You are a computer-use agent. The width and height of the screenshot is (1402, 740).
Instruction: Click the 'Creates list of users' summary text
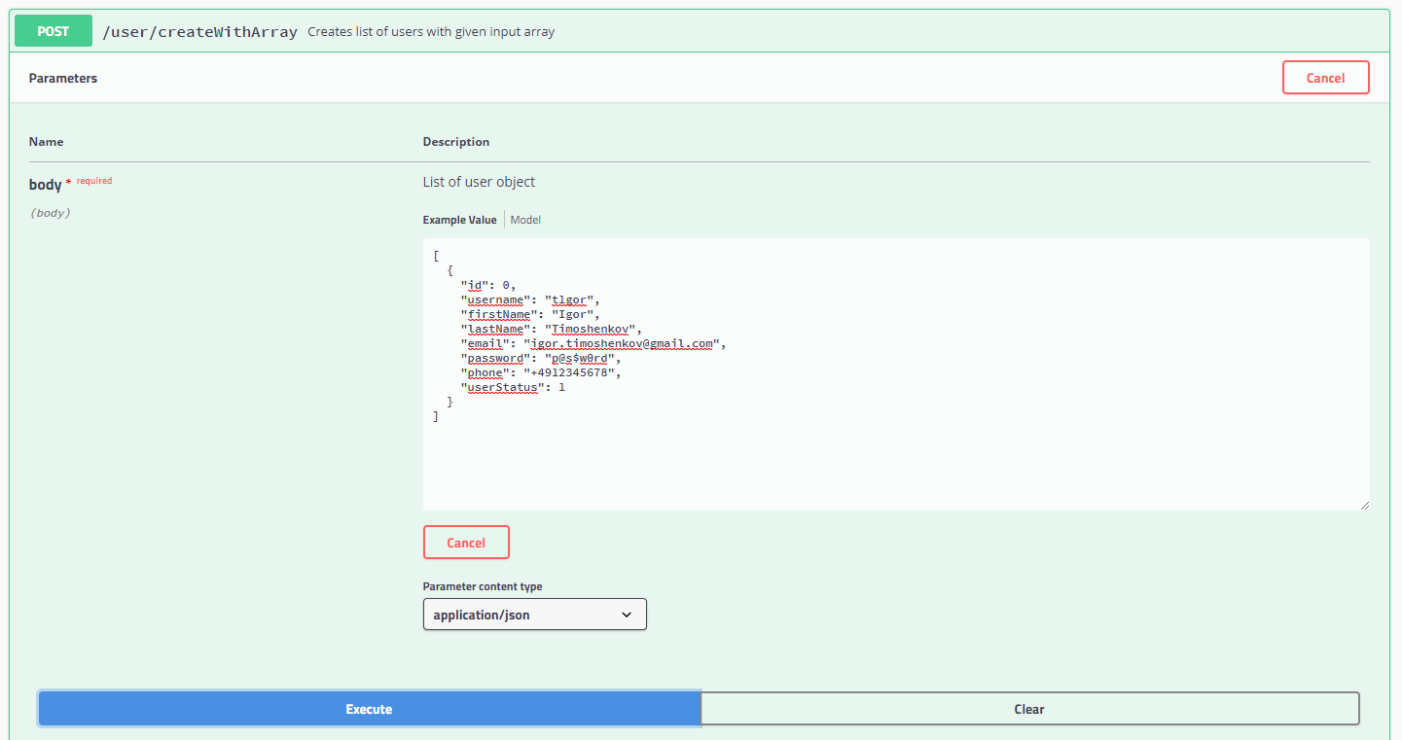tap(431, 32)
